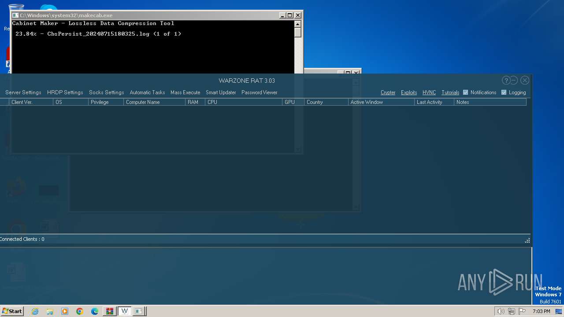
Task: Maximize the makecab.exe console window
Action: (289, 15)
